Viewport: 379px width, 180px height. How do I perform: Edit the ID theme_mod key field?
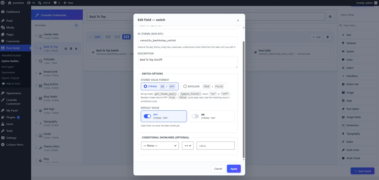(188, 40)
